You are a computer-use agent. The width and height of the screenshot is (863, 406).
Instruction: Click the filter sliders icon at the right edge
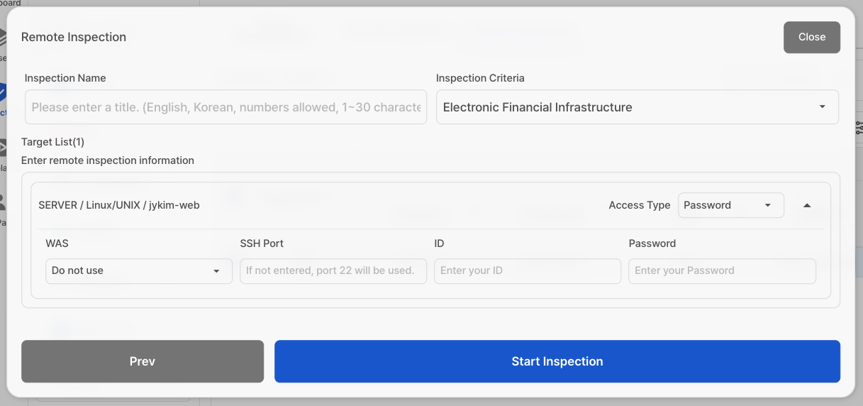pos(859,128)
